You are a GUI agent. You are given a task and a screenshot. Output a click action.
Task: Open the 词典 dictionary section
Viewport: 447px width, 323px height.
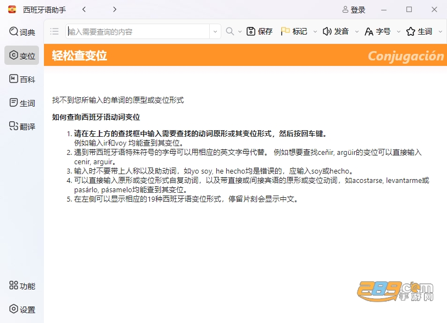coord(22,32)
